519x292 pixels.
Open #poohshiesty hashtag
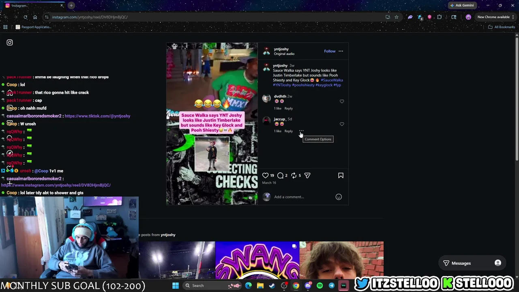pos(303,85)
